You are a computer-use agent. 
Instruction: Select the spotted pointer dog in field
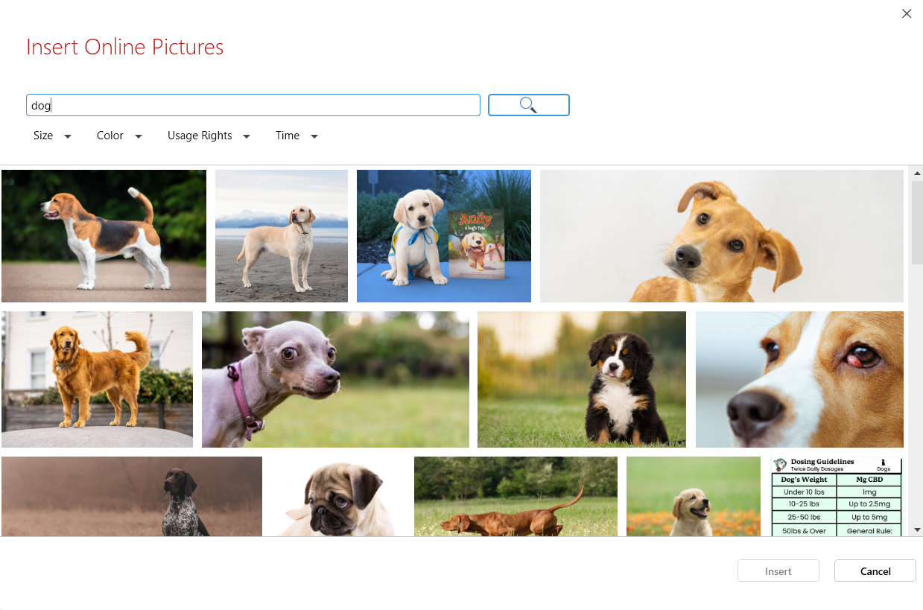coord(132,496)
